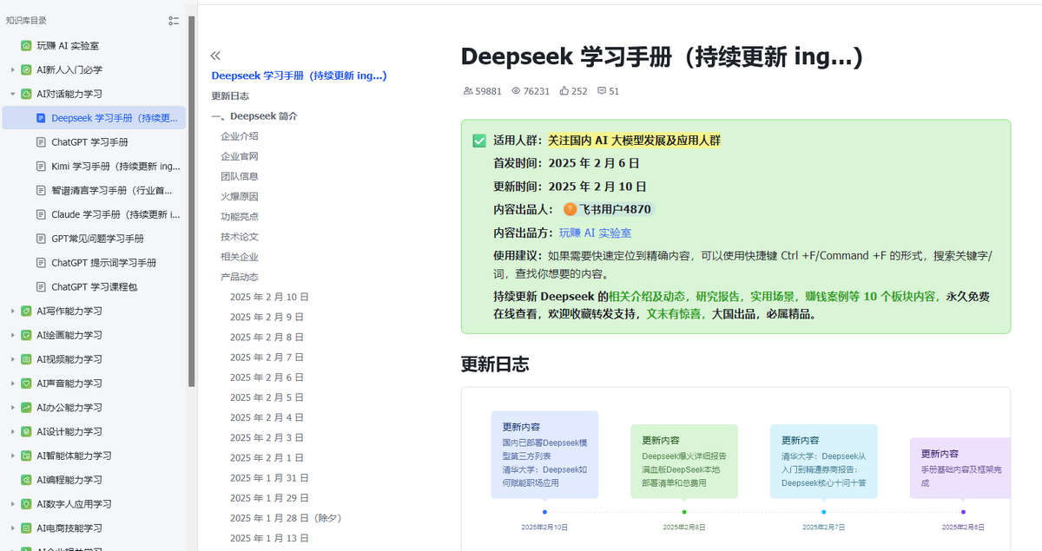Click the eye icon beside the 76231 view count
The width and height of the screenshot is (1042, 551).
tap(516, 91)
